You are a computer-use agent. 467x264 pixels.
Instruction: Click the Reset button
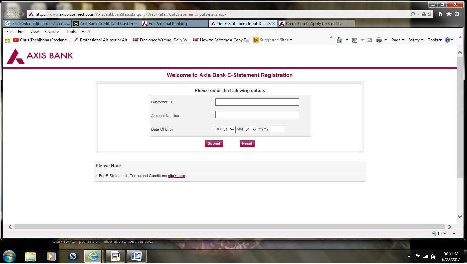[x=247, y=143]
